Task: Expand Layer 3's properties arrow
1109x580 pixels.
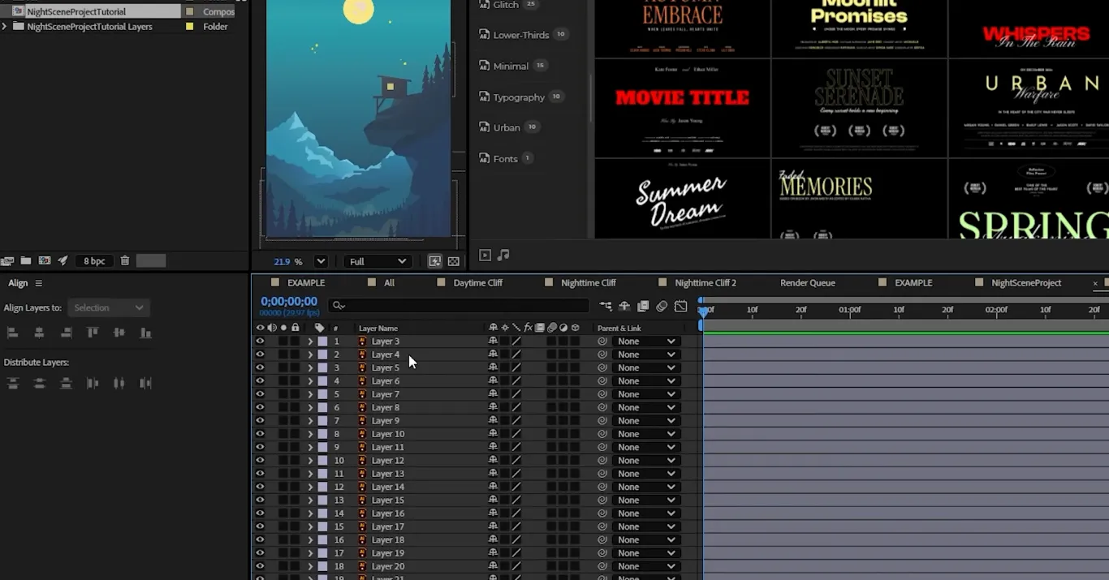Action: pos(310,341)
